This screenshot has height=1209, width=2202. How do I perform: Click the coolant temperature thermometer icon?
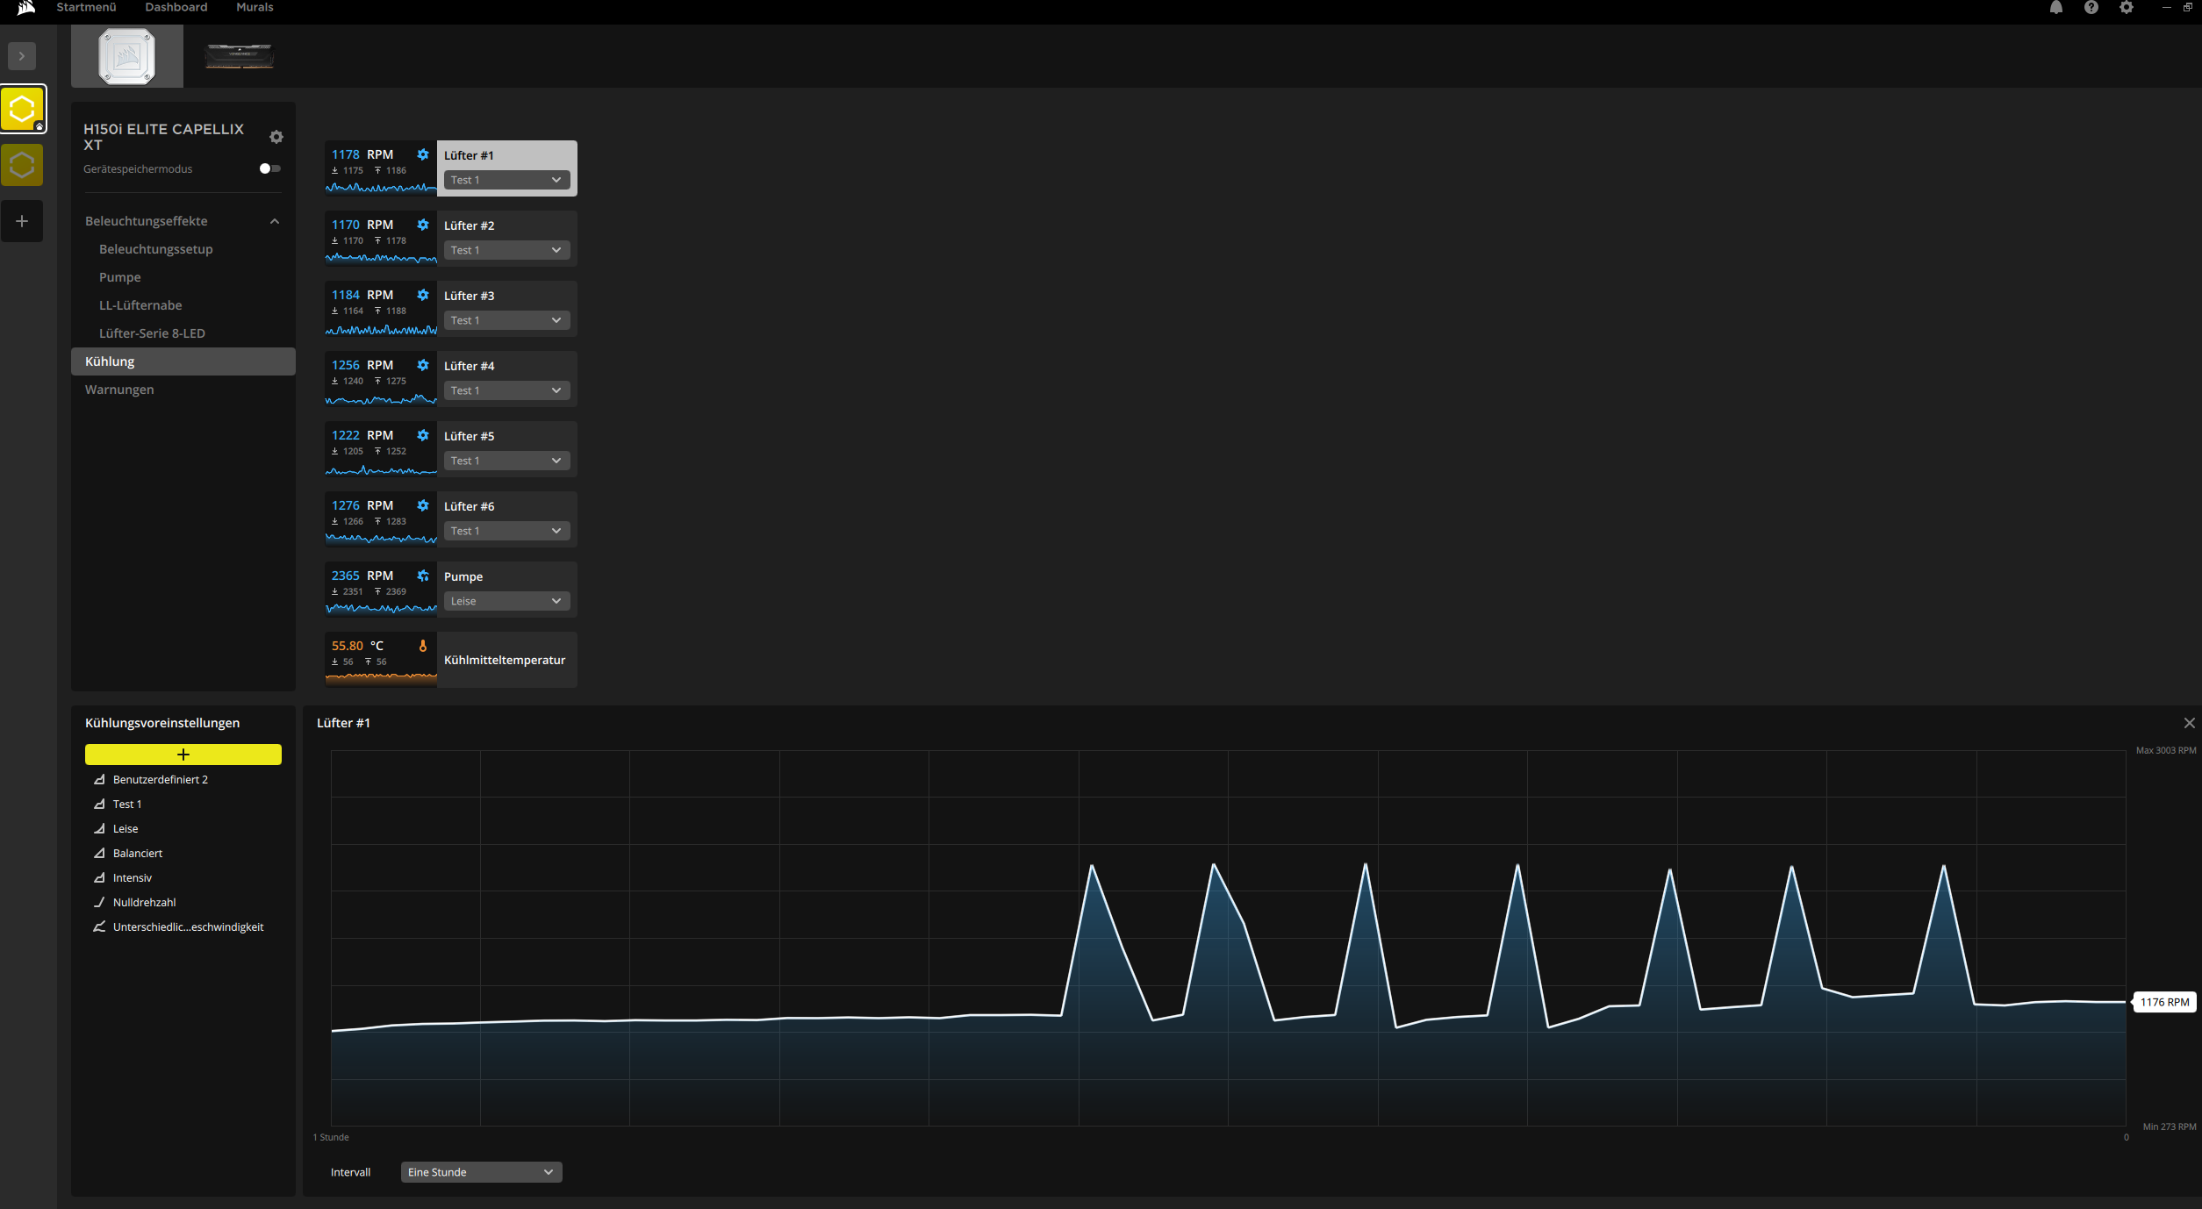423,646
